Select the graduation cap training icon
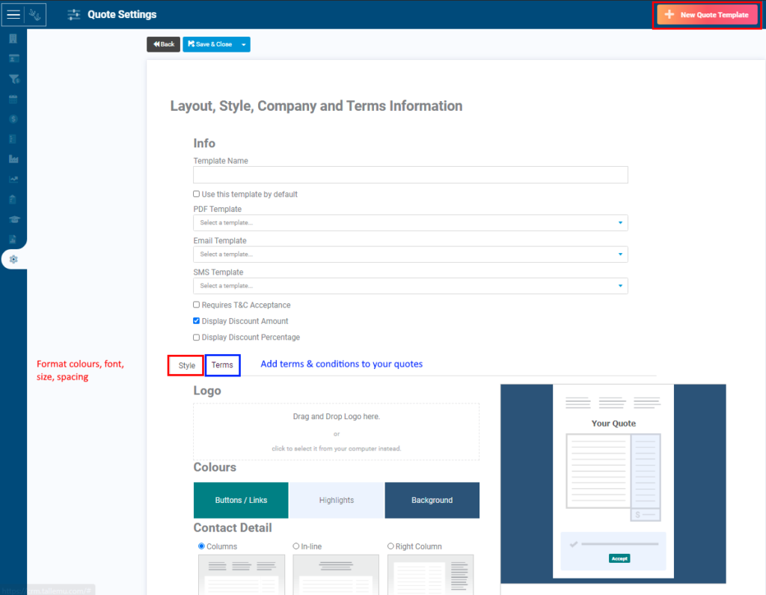 point(13,219)
